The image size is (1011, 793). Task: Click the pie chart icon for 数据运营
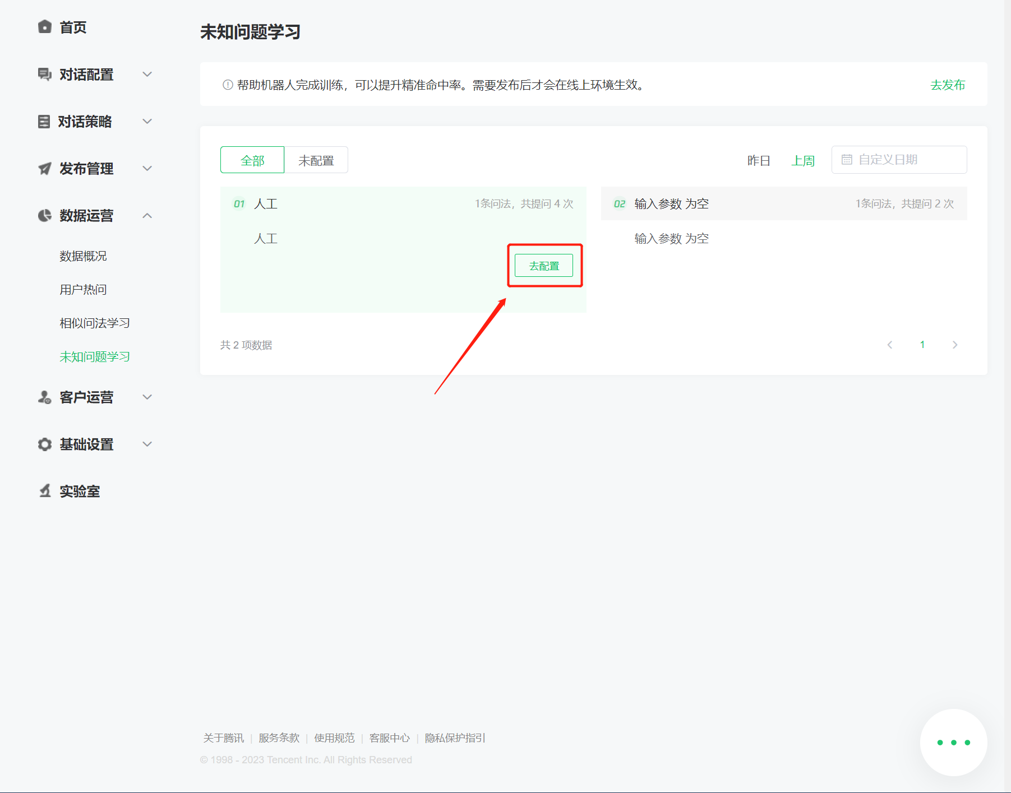(x=45, y=215)
